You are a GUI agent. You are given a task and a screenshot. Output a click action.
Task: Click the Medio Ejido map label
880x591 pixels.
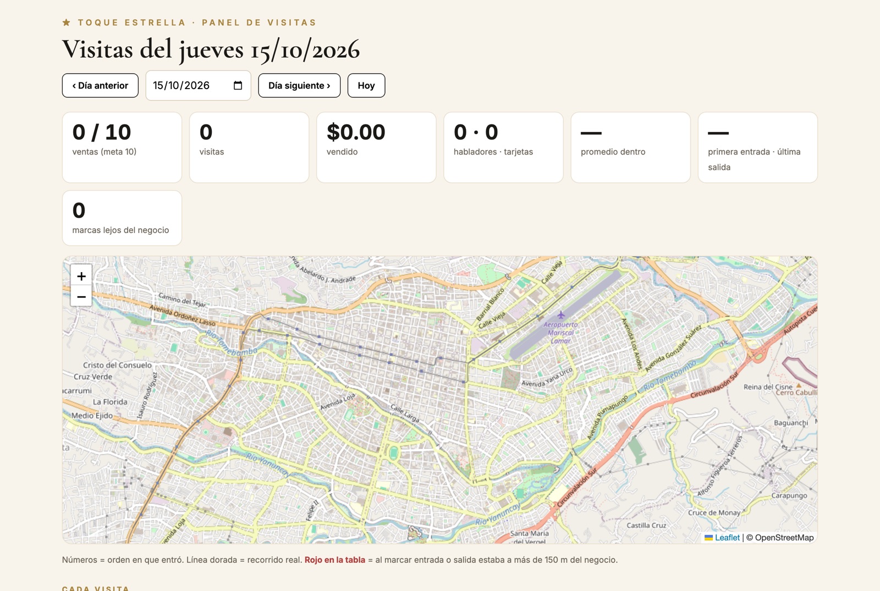click(92, 416)
